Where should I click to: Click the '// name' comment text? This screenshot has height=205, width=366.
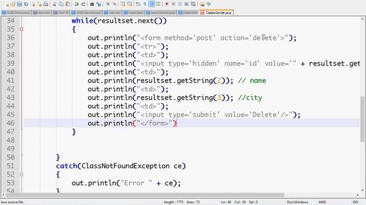click(252, 81)
